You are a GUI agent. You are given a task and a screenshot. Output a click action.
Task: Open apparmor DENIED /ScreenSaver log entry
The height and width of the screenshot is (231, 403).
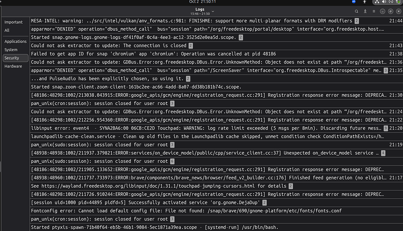tap(217, 70)
